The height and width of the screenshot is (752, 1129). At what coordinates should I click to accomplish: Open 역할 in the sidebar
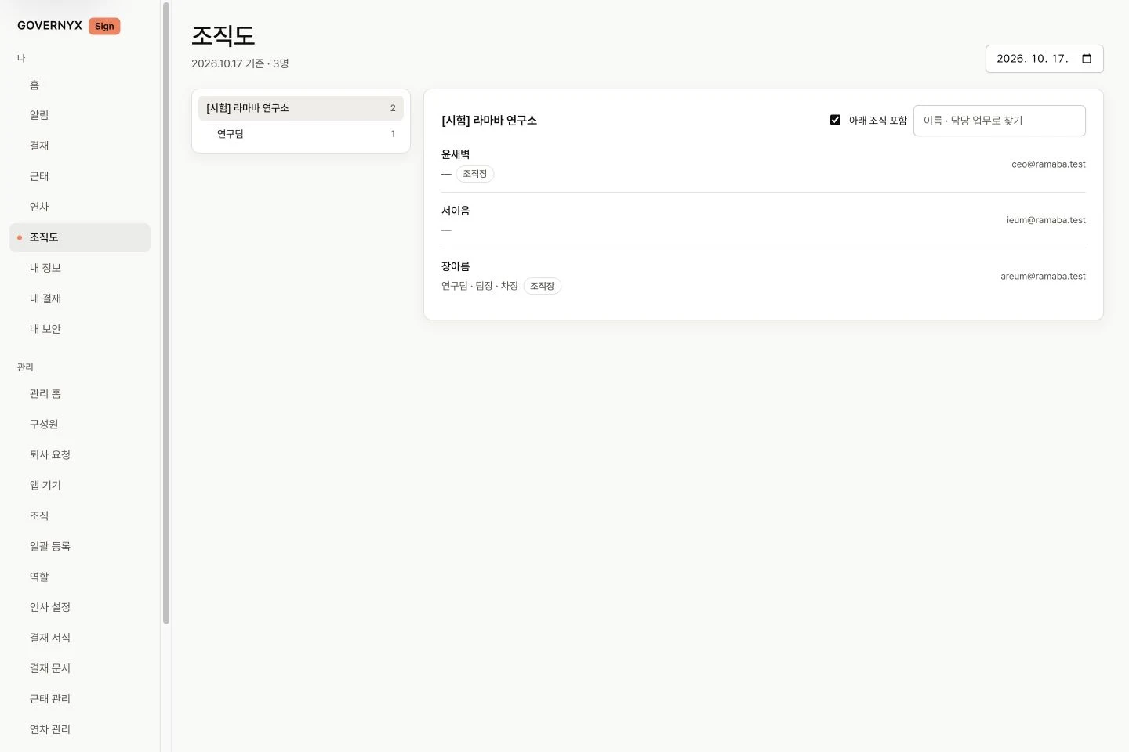pyautogui.click(x=80, y=577)
